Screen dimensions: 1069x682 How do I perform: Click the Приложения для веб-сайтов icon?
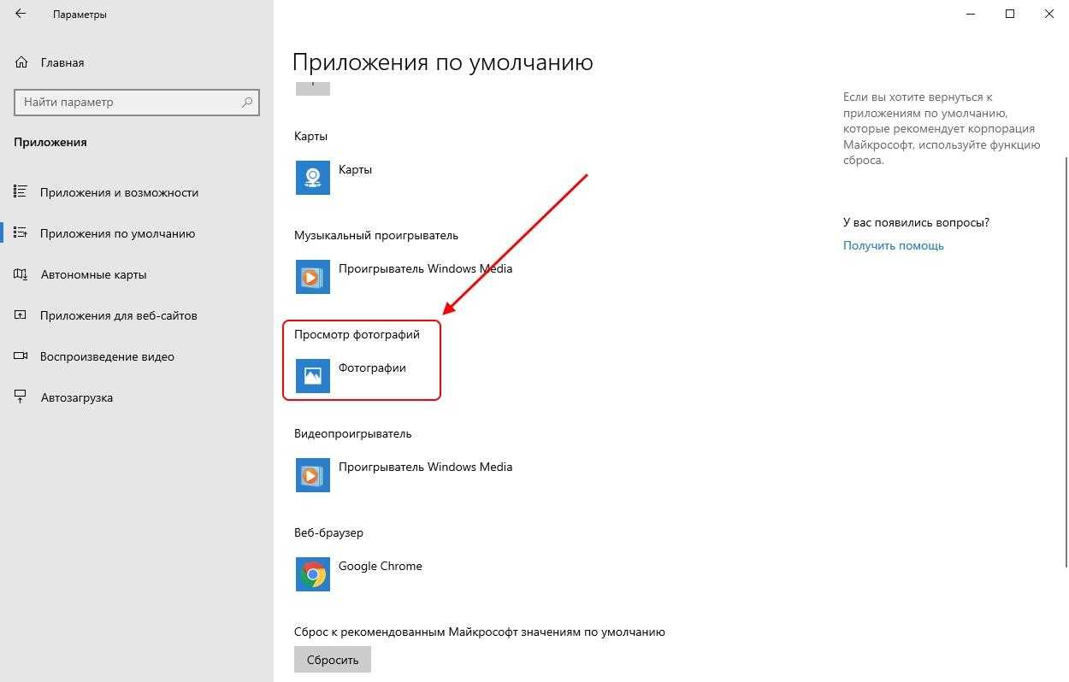pyautogui.click(x=21, y=315)
